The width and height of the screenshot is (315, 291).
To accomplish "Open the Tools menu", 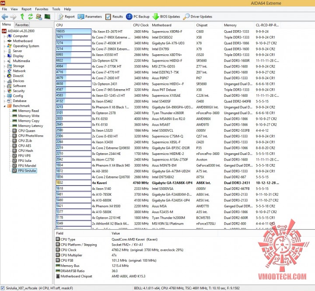I will [x=56, y=9].
